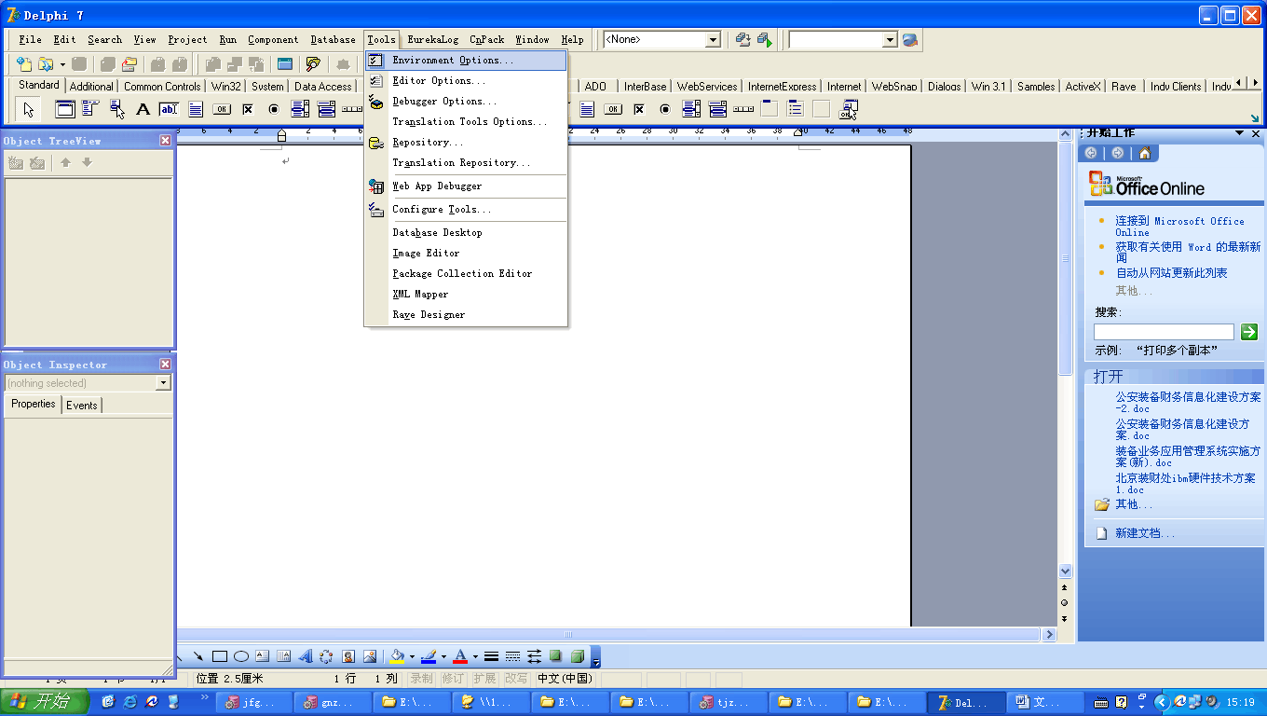1267x716 pixels.
Task: Go Home in the Word task pane
Action: tap(1144, 153)
